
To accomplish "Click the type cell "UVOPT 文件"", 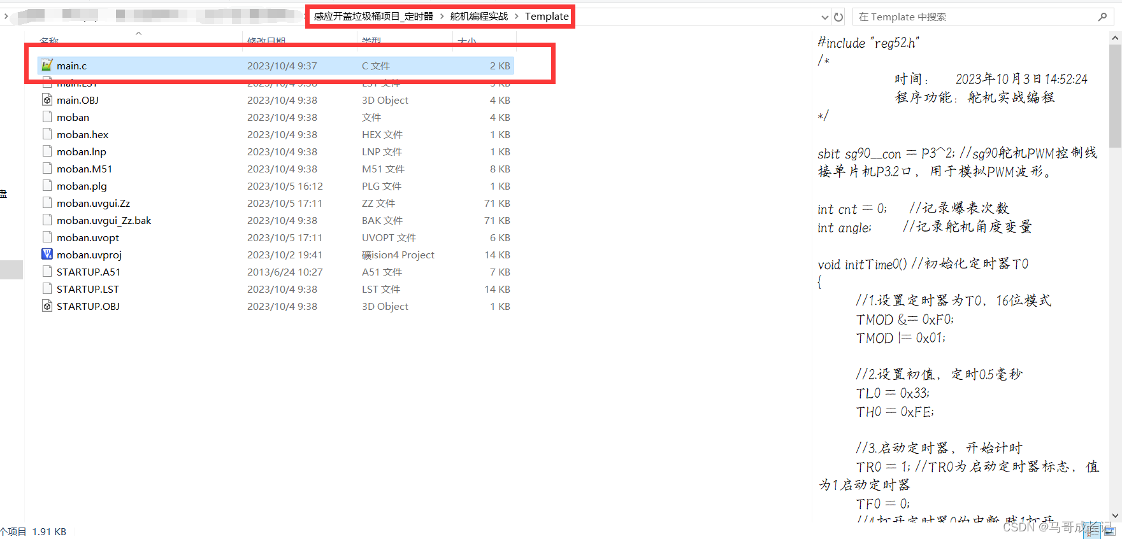I will [389, 237].
